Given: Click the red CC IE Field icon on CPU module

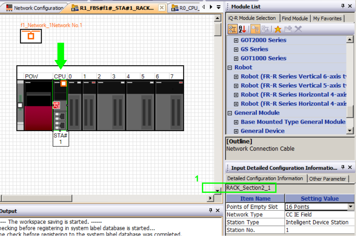Looking at the screenshot, I should click(x=56, y=105).
